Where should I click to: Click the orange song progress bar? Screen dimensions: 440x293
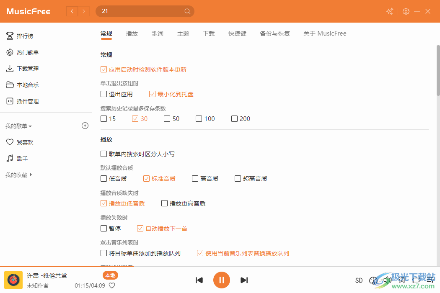(x=67, y=266)
